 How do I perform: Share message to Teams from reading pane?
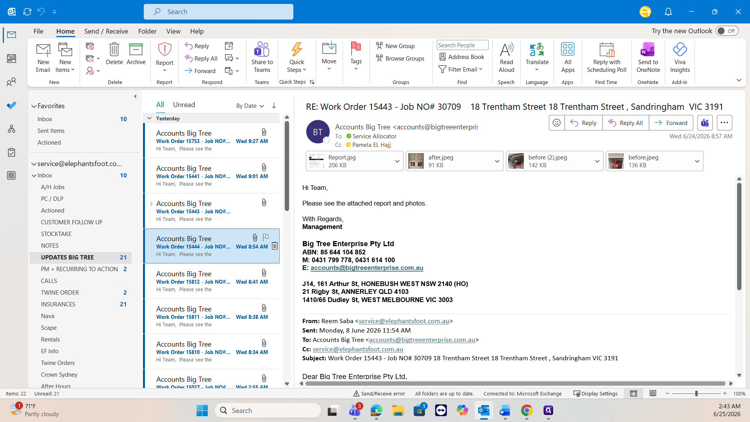click(705, 123)
